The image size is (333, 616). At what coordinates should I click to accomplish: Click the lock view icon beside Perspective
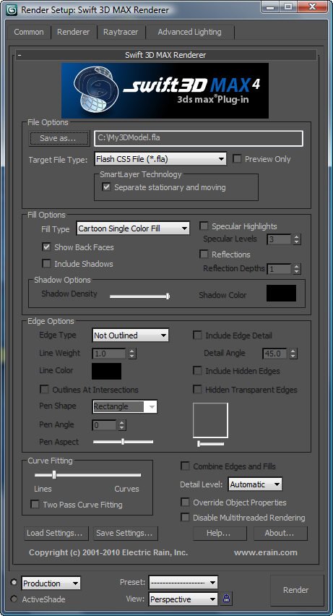point(226,599)
